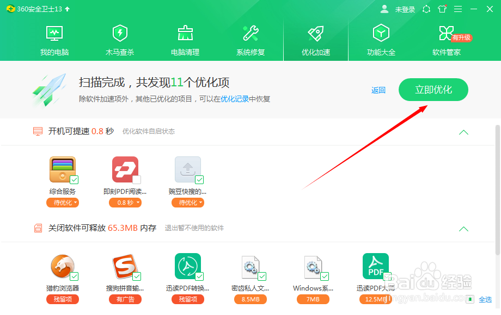This screenshot has width=501, height=315.
Task: Collapse the 关闭软件可释放 section
Action: point(463,229)
